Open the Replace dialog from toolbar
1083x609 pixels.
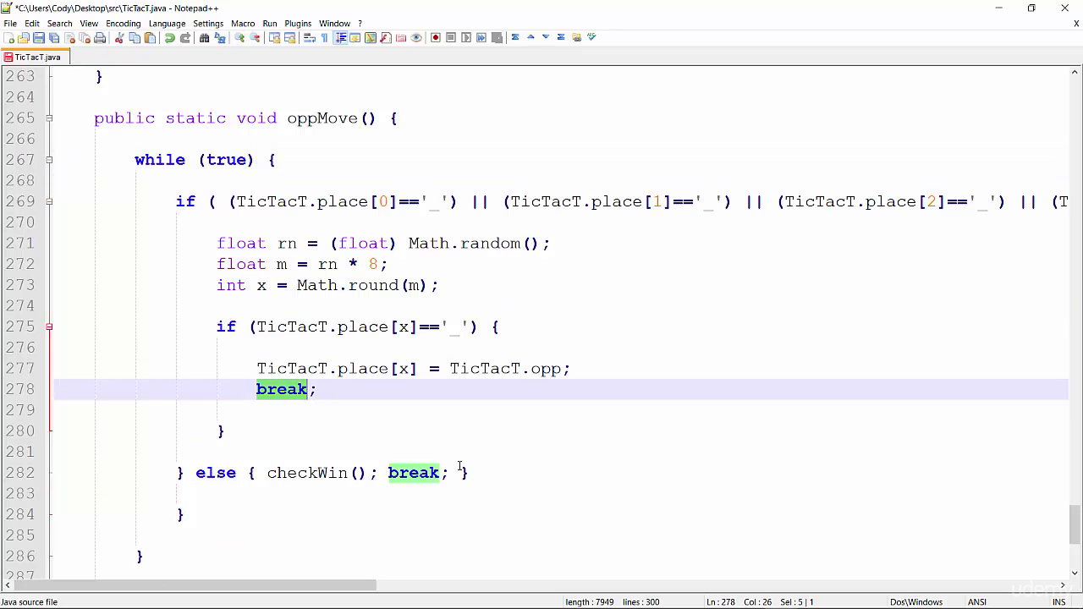click(x=219, y=37)
